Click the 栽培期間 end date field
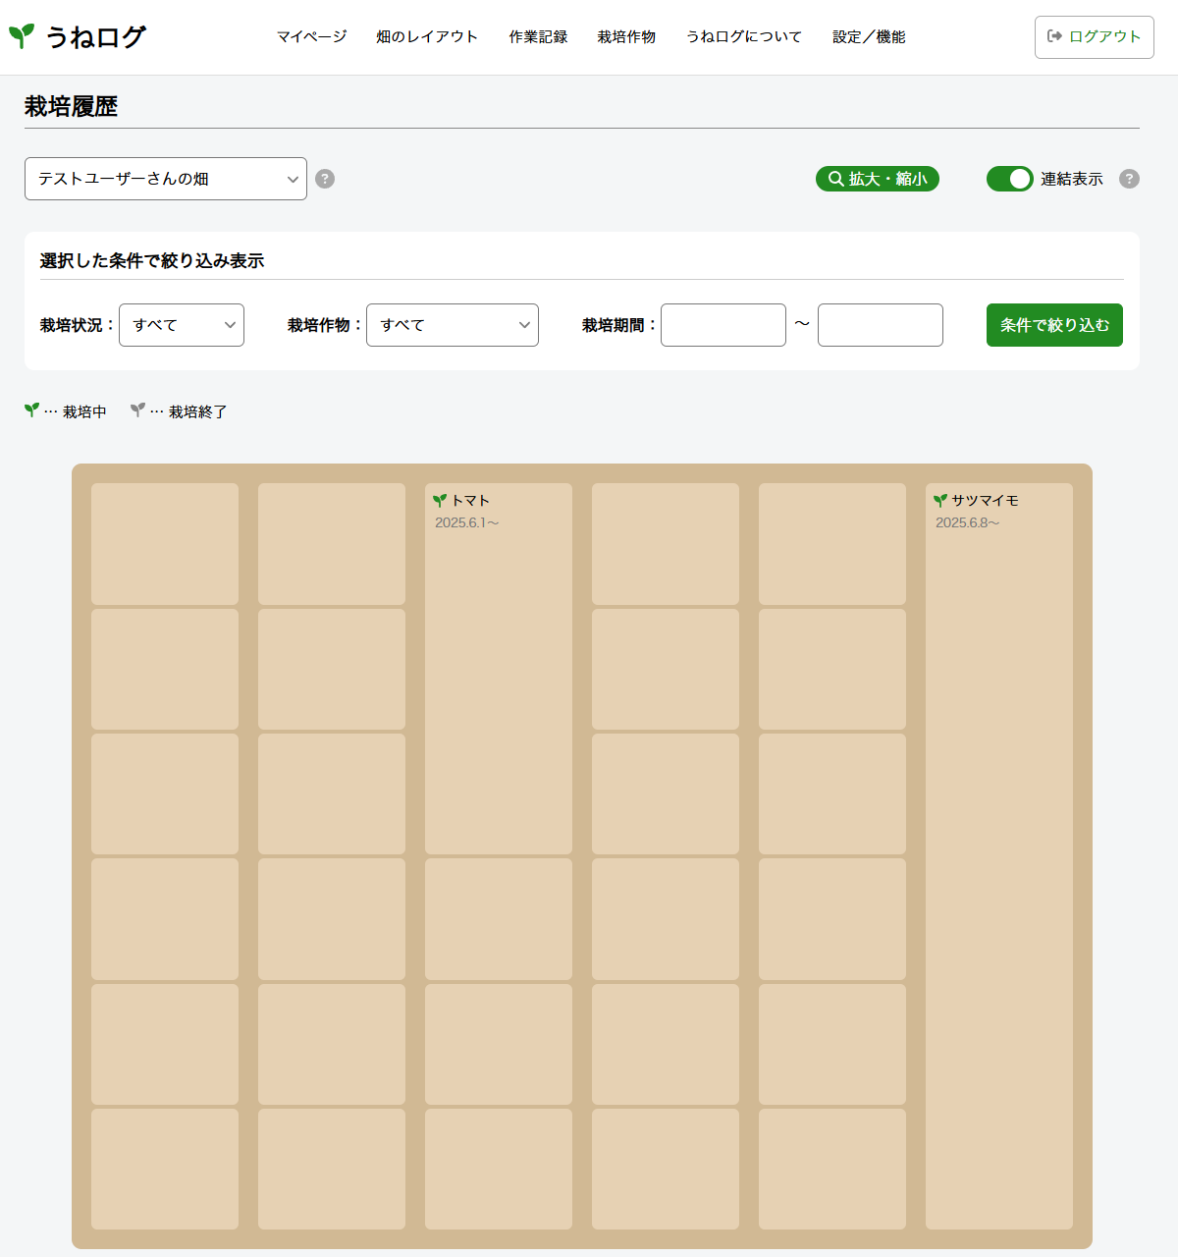The image size is (1178, 1257). tap(881, 325)
